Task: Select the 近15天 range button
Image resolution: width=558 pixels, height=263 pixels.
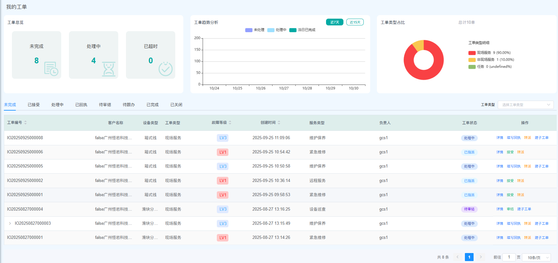Action: (x=355, y=22)
